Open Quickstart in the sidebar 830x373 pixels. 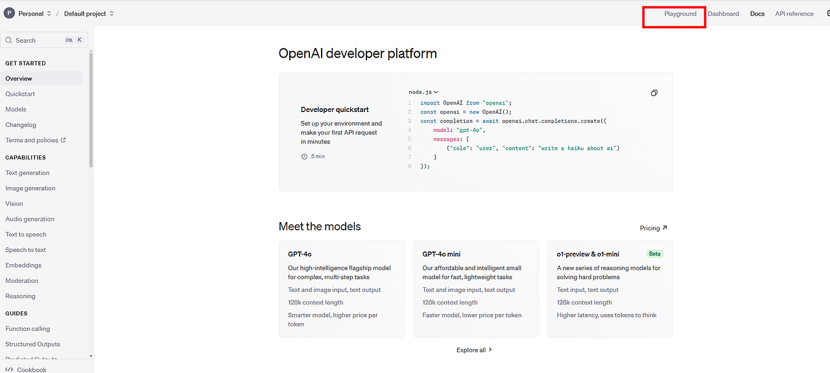20,94
